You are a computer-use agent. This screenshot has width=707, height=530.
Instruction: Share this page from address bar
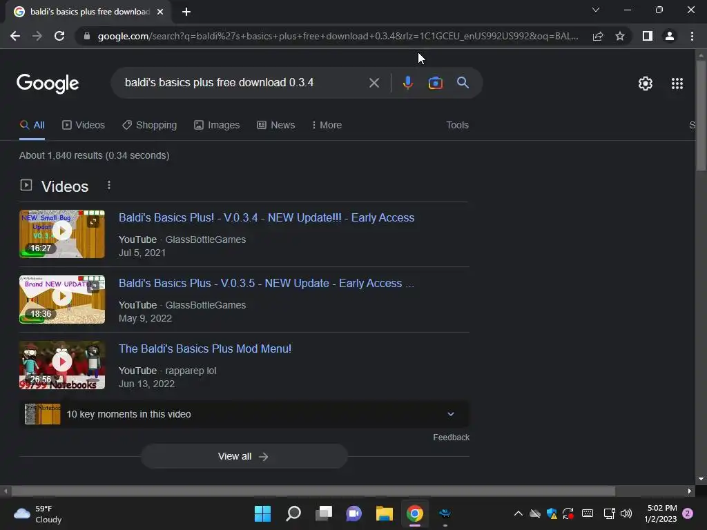pos(598,36)
